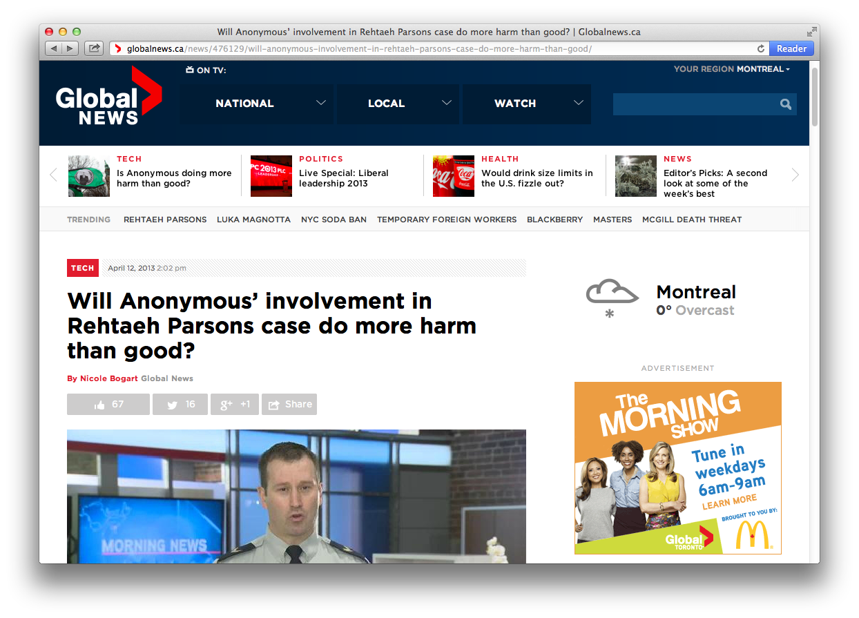Open the Liberal leadership story thumbnail
This screenshot has width=859, height=618.
[271, 176]
